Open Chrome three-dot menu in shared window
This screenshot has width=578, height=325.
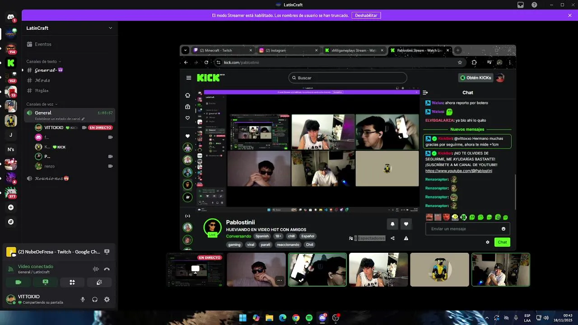(510, 62)
